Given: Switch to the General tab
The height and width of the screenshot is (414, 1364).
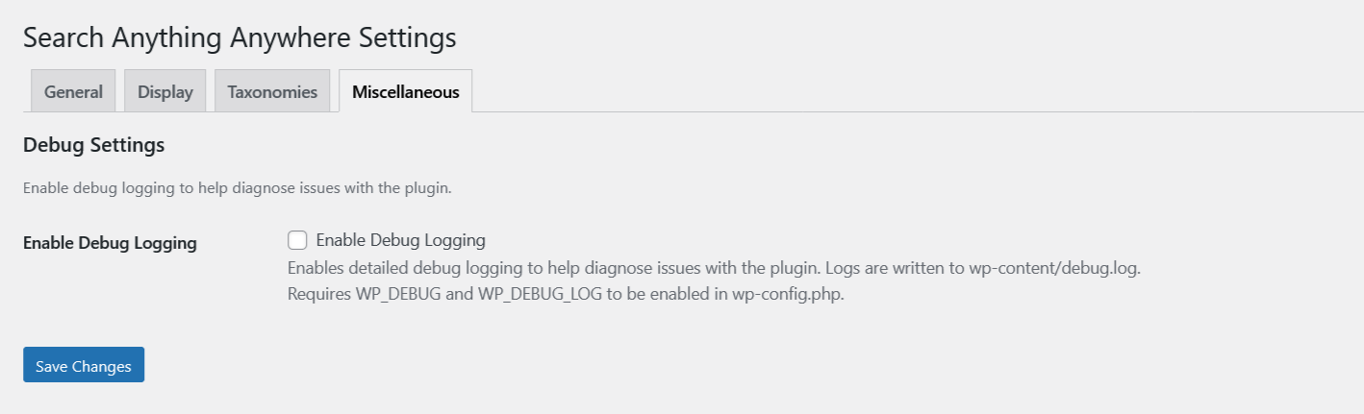Looking at the screenshot, I should pos(73,92).
